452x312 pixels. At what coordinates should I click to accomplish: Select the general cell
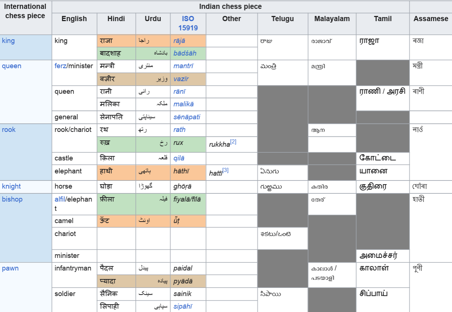point(74,117)
